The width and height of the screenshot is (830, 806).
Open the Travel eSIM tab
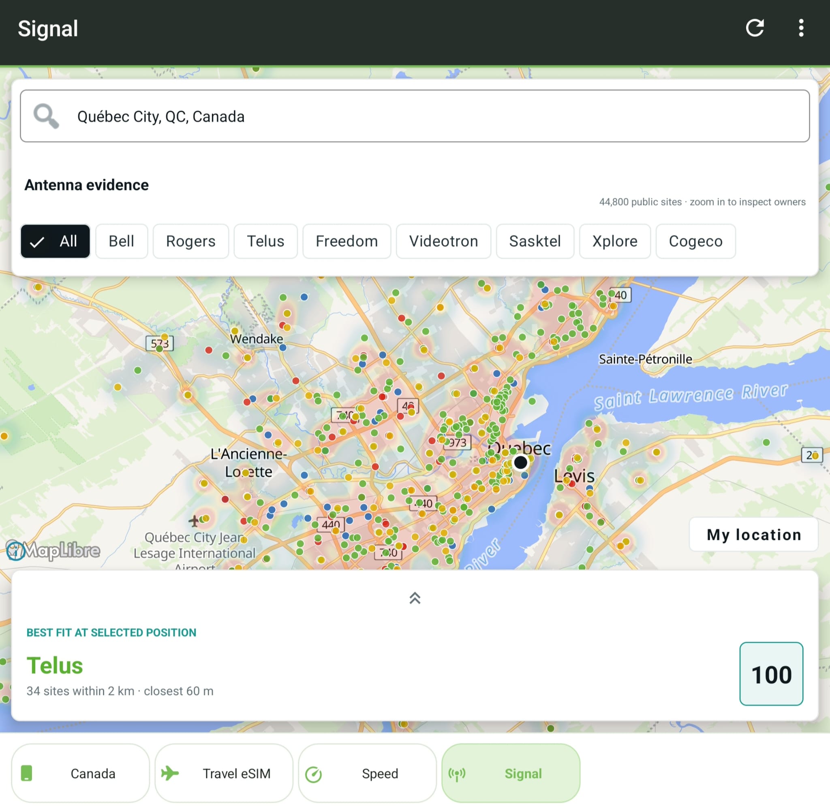click(x=224, y=773)
